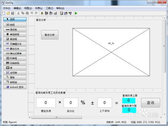This screenshot has height=126, width=168.
Task: Choose the 可编辑文本 edit text component
Action: click(15, 44)
